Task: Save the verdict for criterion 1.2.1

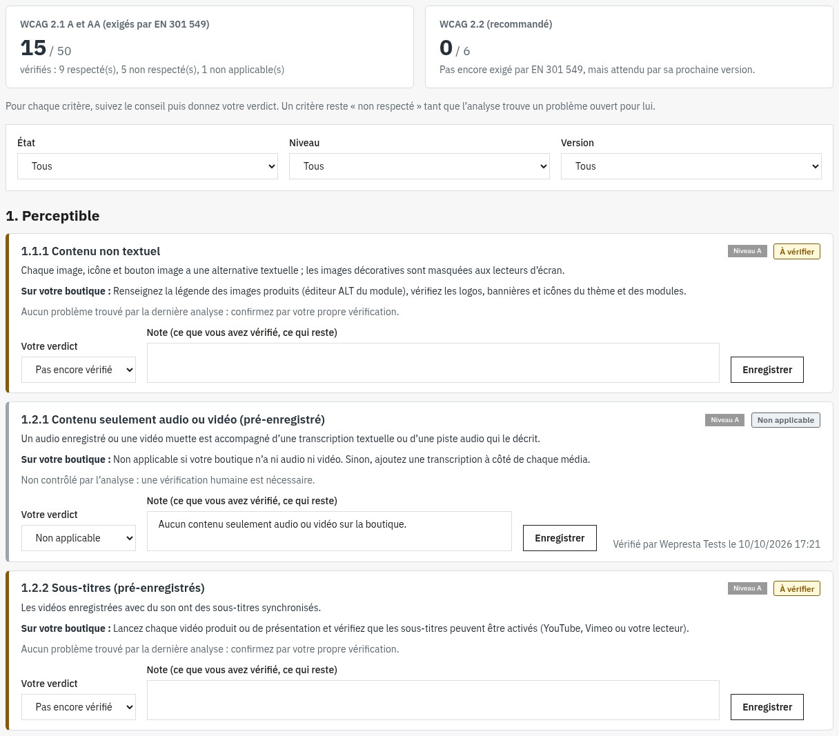Action: [x=560, y=538]
